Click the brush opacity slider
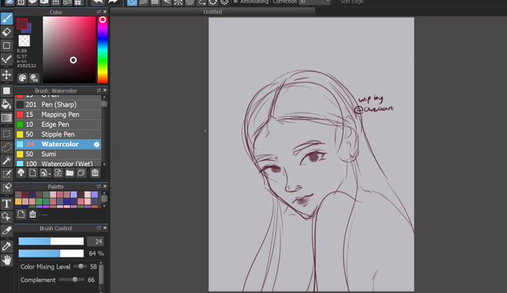Image resolution: width=507 pixels, height=293 pixels. coord(51,253)
